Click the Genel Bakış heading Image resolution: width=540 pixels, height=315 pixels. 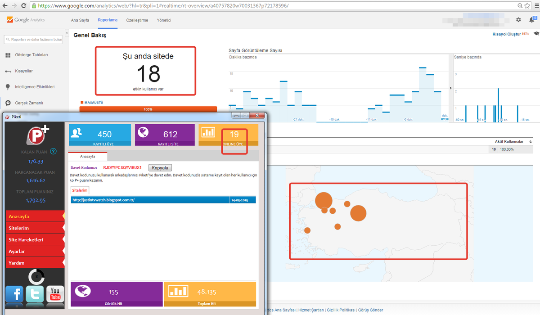90,35
